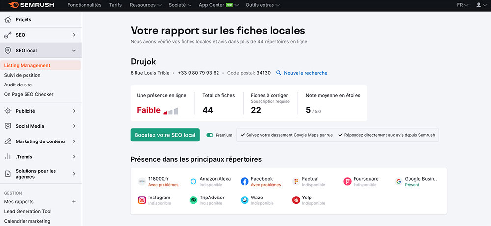Open the Outils extras dropdown
The image size is (491, 226).
(x=263, y=5)
